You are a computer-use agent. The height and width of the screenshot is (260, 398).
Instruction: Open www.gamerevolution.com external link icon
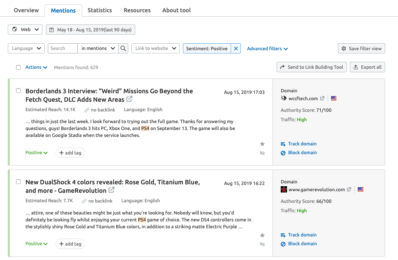349,189
